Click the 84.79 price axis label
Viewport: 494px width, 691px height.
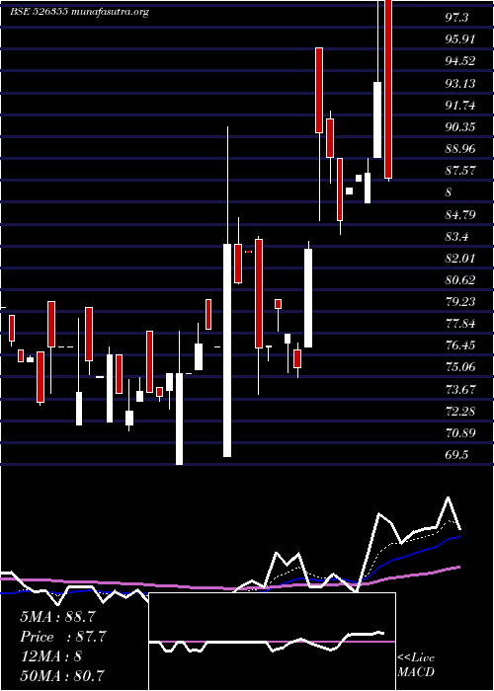pyautogui.click(x=460, y=215)
